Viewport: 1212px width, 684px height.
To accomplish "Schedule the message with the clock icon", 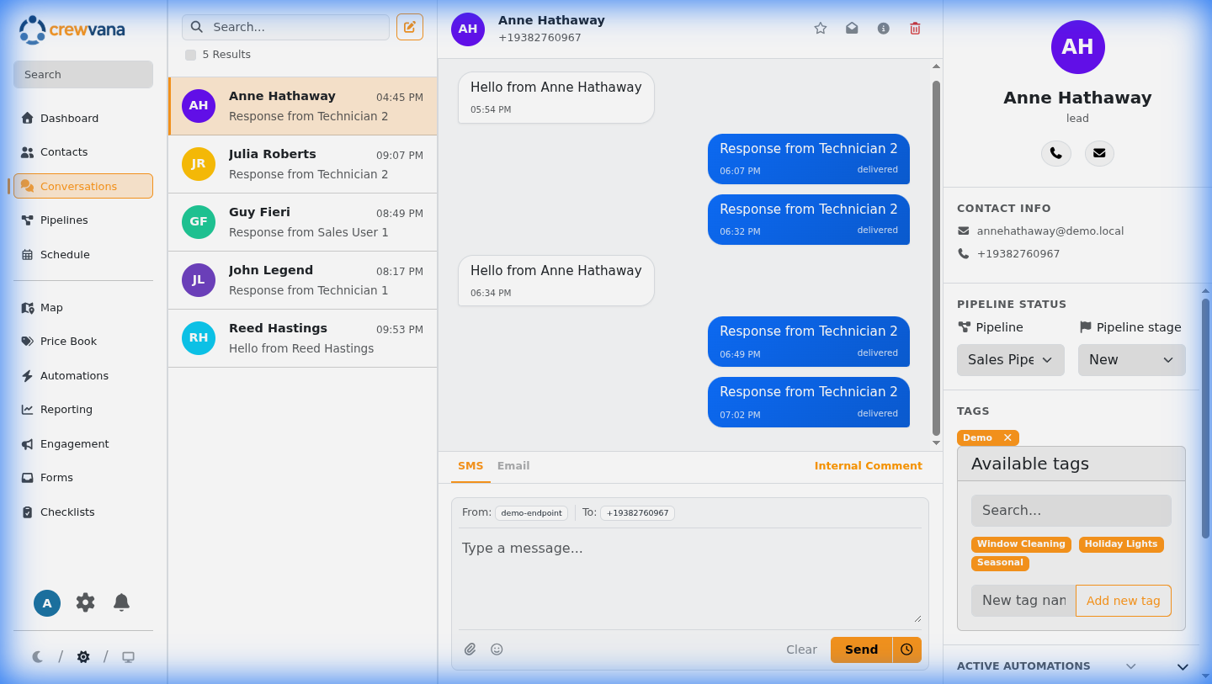I will [906, 650].
